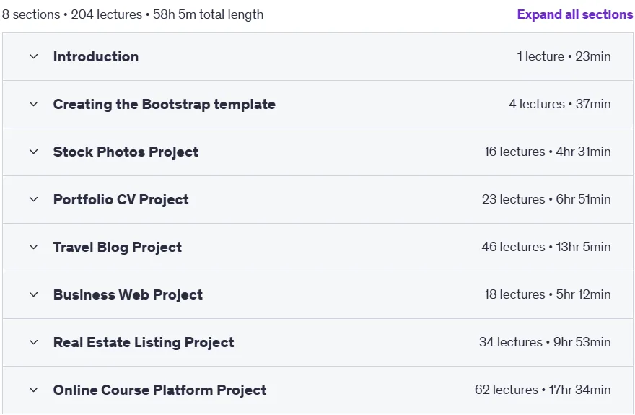
Task: Expand Stock Photos Project chevron
Action: click(x=34, y=152)
